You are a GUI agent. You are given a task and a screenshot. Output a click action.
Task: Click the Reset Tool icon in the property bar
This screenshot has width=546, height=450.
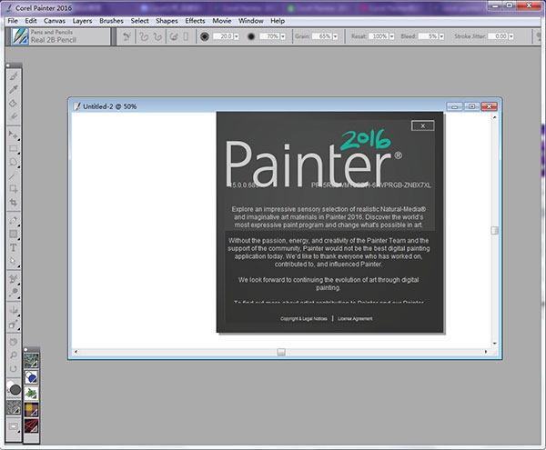click(x=126, y=36)
